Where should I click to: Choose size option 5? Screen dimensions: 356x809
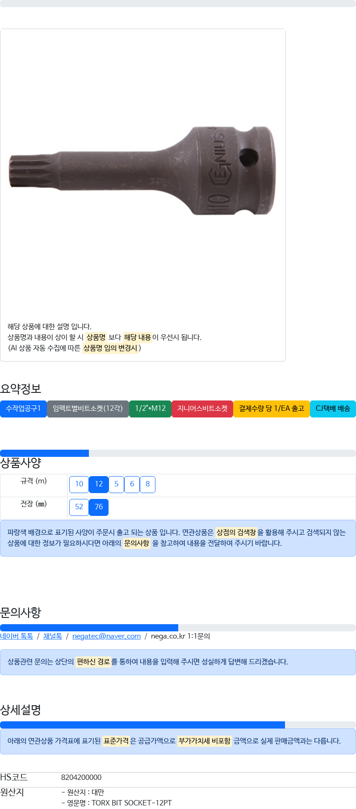(x=116, y=484)
